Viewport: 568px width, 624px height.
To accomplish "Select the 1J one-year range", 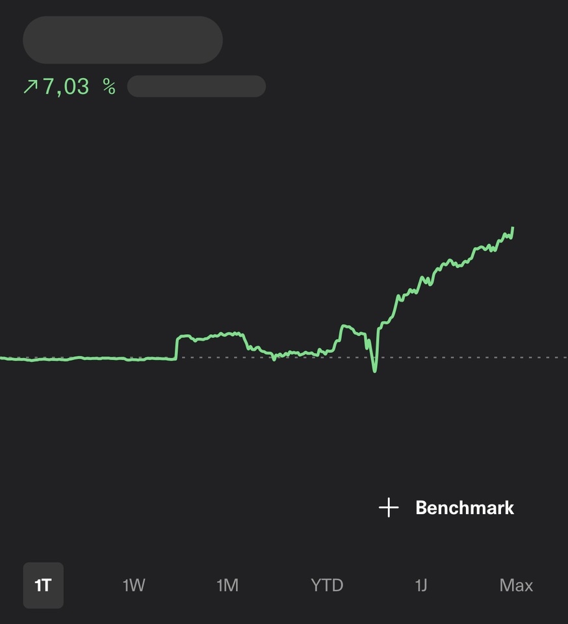I will [x=421, y=585].
